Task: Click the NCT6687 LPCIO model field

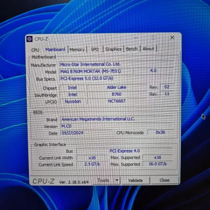Action: (117, 101)
